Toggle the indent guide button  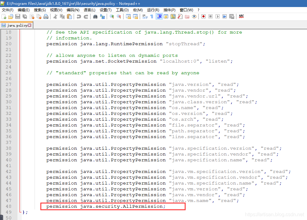[159, 16]
